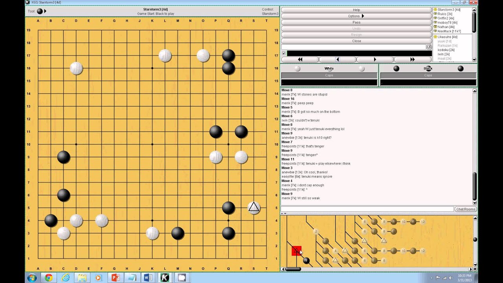Click the white stone at K3
The image size is (503, 283).
coord(152,233)
